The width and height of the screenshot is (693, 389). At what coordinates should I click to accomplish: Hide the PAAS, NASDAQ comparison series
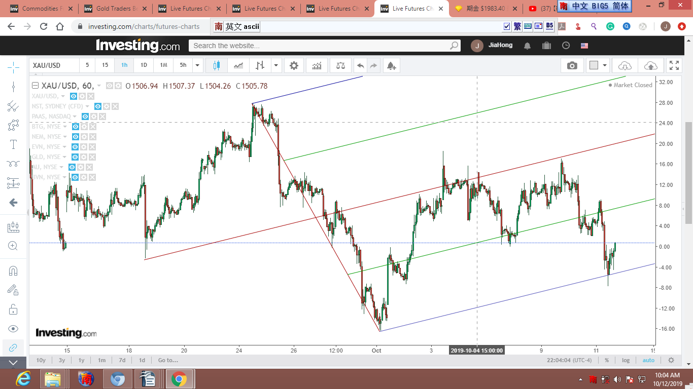[x=85, y=116]
